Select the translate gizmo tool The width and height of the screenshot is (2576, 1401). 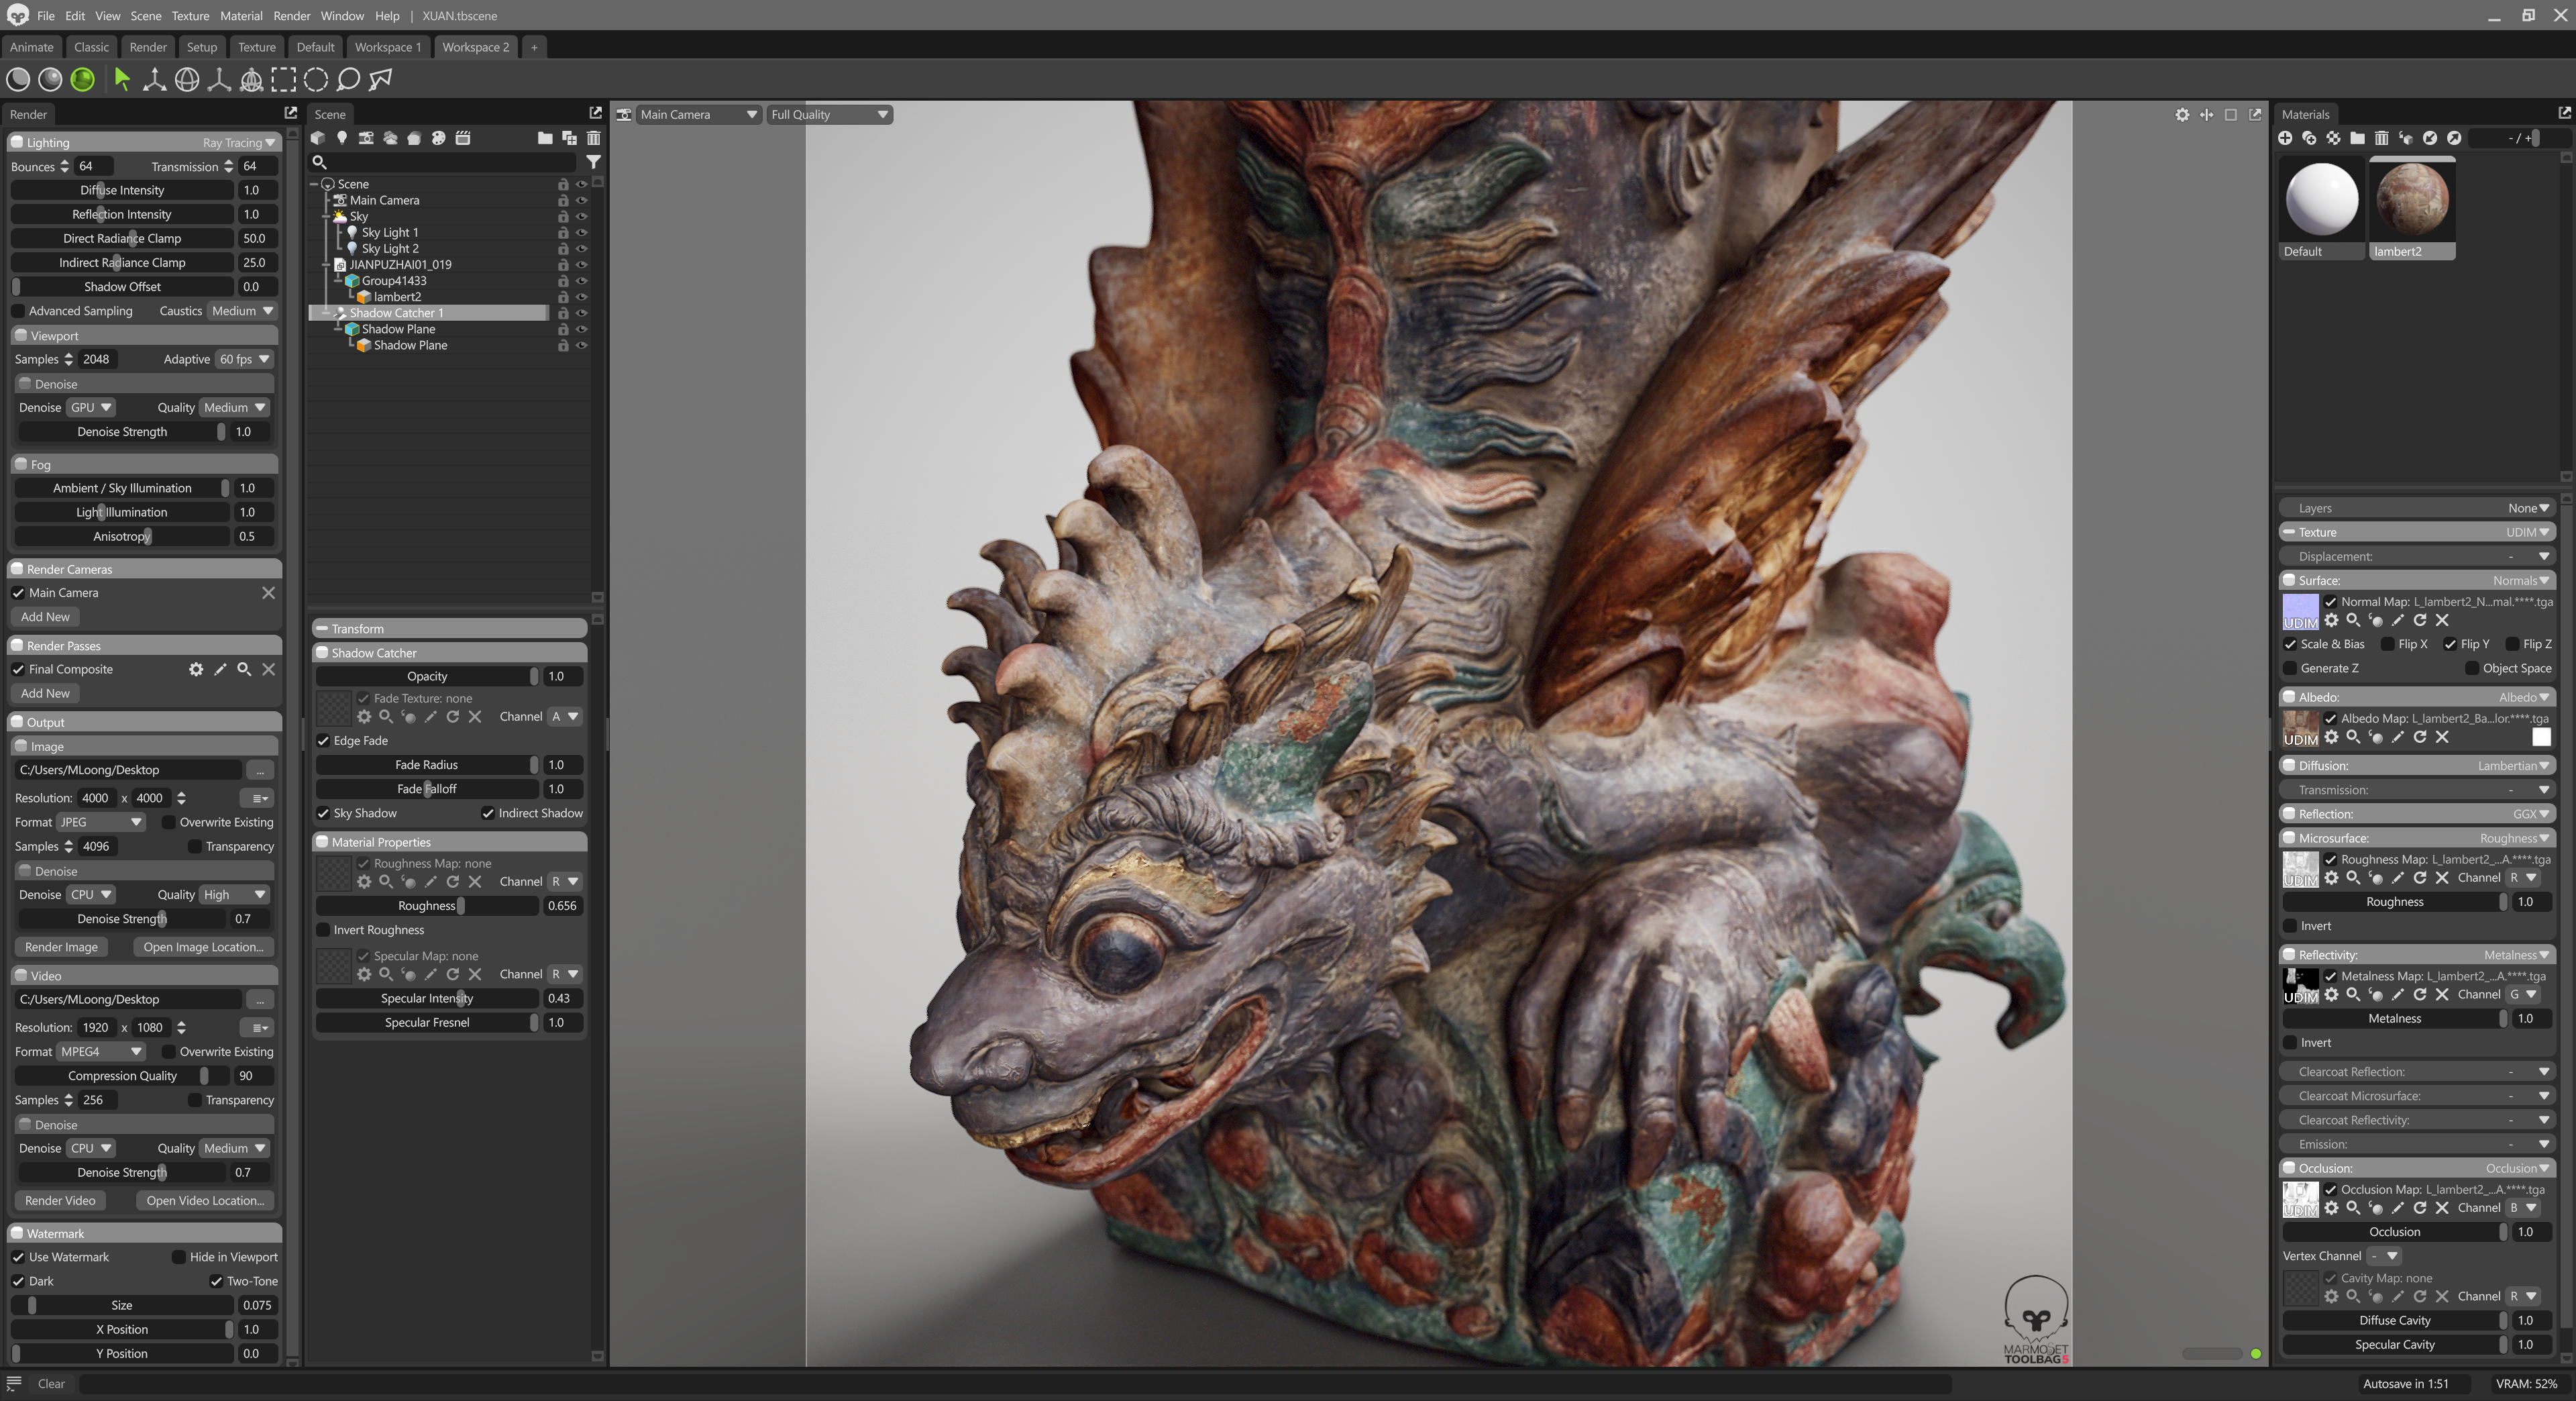tap(154, 80)
